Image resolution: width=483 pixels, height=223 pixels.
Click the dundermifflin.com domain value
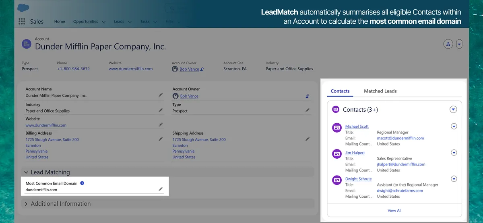(x=41, y=190)
